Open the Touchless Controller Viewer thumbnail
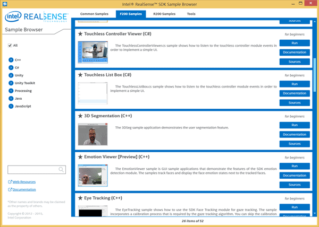Viewport: 319px width, 227px height. (93, 53)
